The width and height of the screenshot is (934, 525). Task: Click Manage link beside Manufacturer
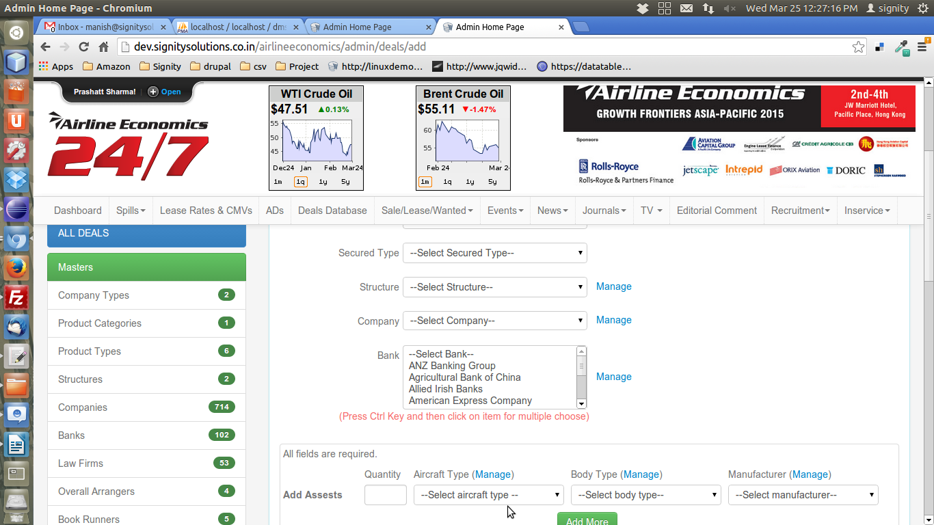click(x=810, y=474)
